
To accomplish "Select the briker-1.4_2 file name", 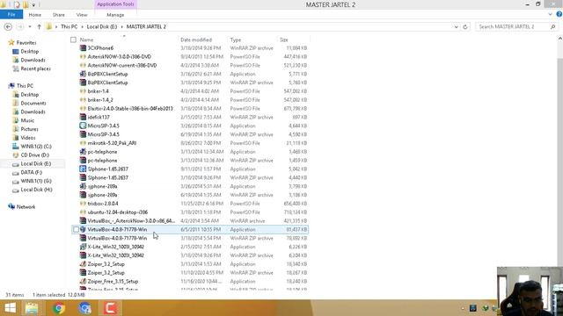I will pyautogui.click(x=100, y=100).
